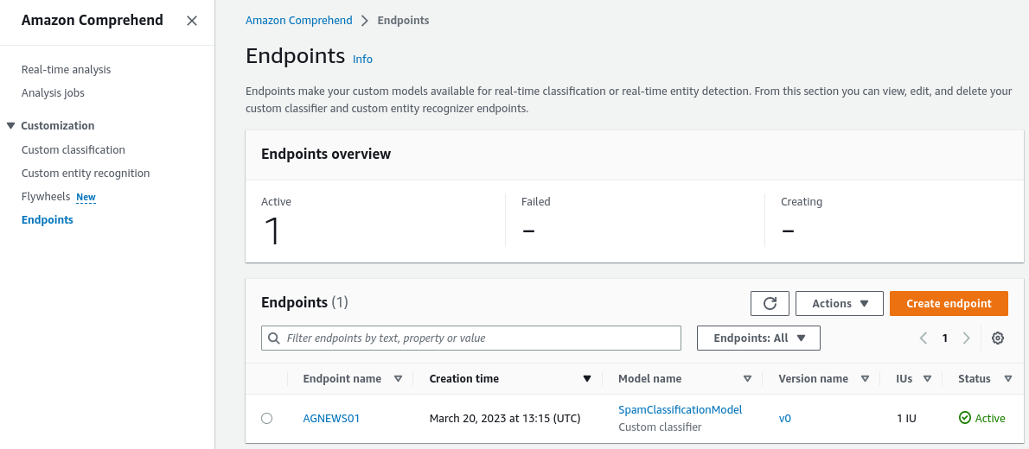Open Custom classification in sidebar

coord(73,150)
